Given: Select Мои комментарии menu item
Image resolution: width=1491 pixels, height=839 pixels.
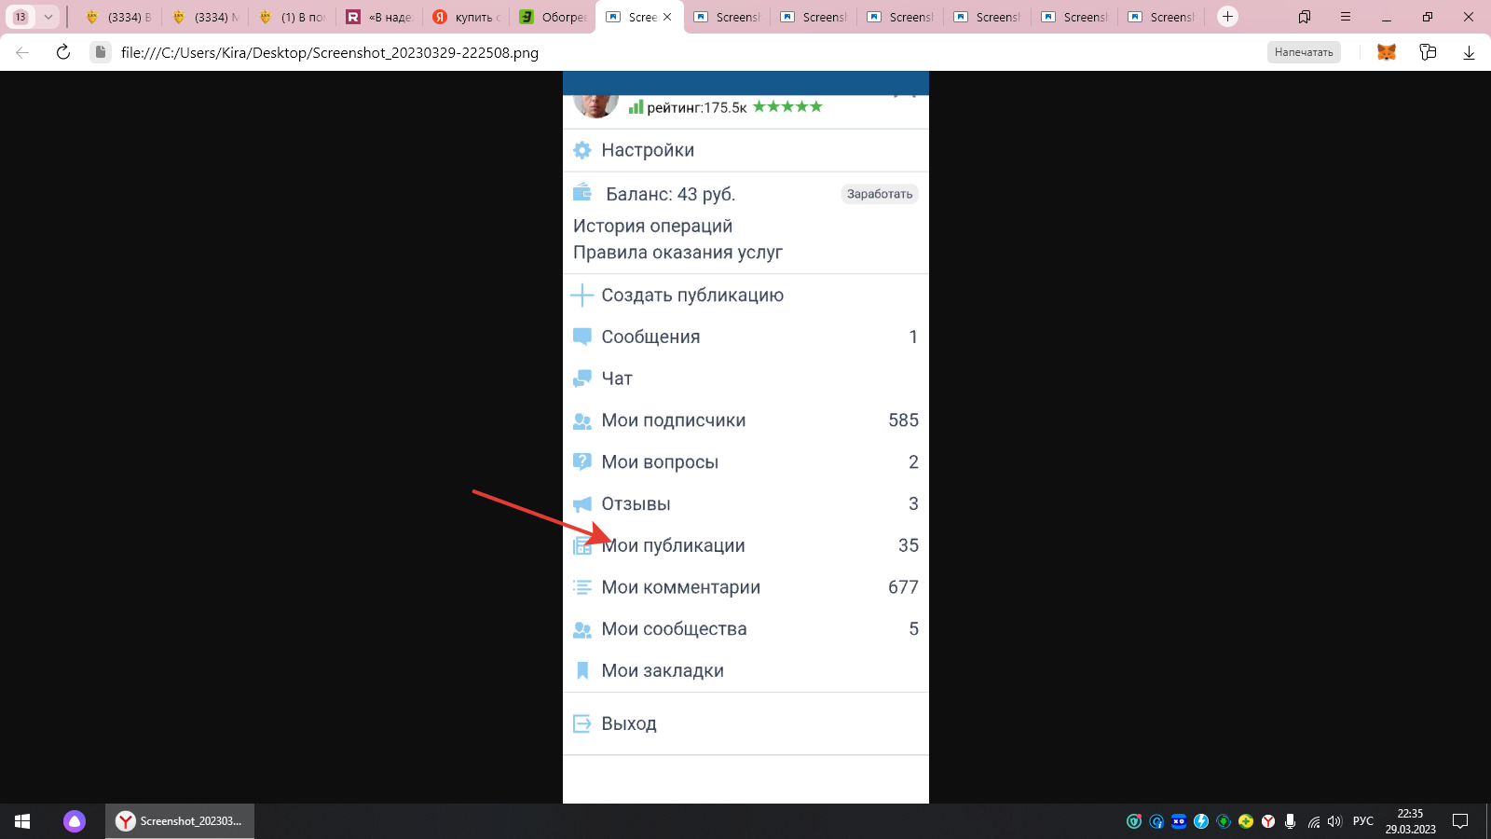Looking at the screenshot, I should (680, 587).
